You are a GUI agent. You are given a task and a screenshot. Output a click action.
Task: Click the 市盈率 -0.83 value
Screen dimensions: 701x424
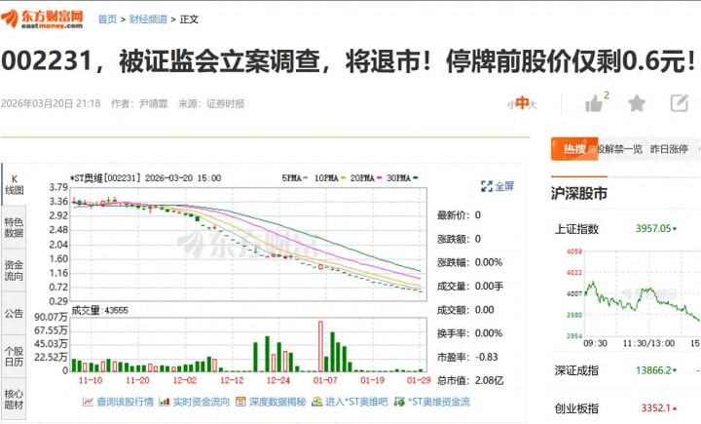click(x=487, y=357)
